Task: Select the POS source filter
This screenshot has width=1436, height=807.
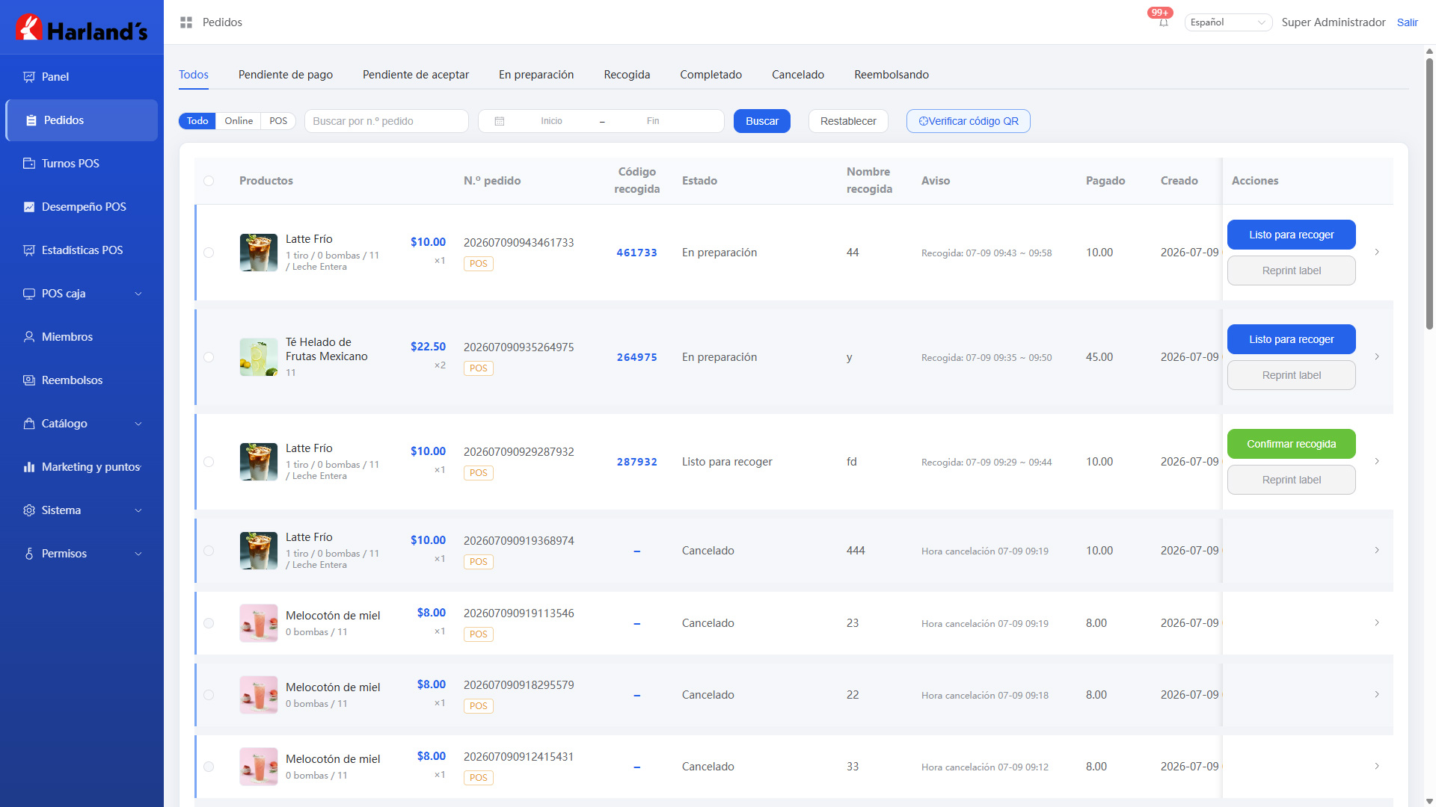Action: click(x=278, y=121)
